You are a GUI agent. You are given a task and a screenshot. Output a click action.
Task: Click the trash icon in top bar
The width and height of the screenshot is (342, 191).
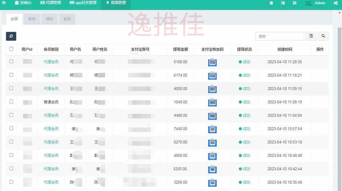(x=271, y=3)
